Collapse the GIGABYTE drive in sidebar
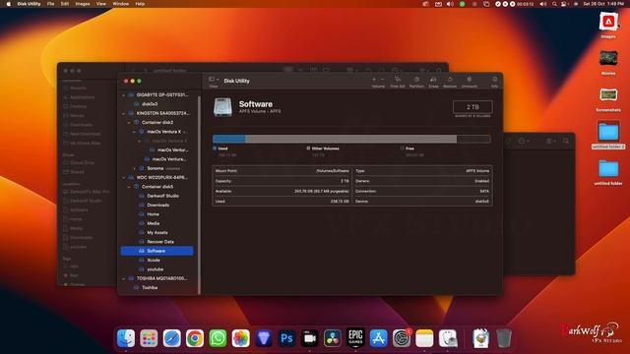This screenshot has height=354, width=630. point(123,95)
